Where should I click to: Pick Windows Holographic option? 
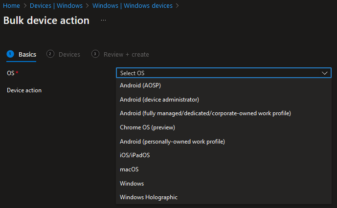(x=224, y=197)
